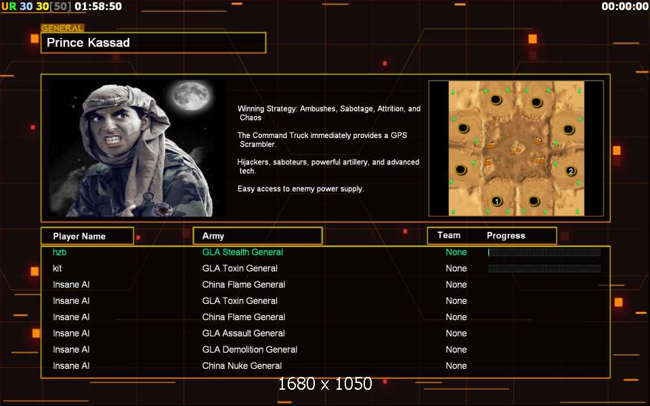This screenshot has width=650, height=406.
Task: Click the UR indicator in the status overlay
Action: click(9, 6)
